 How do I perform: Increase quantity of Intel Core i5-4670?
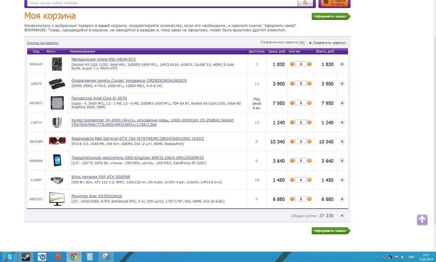[309, 103]
